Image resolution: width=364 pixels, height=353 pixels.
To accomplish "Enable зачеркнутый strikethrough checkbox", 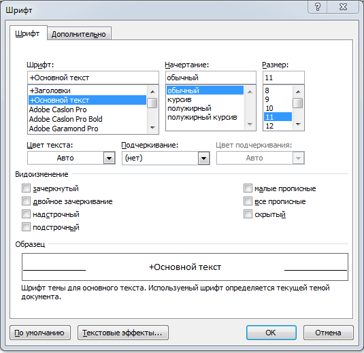I will [x=26, y=188].
